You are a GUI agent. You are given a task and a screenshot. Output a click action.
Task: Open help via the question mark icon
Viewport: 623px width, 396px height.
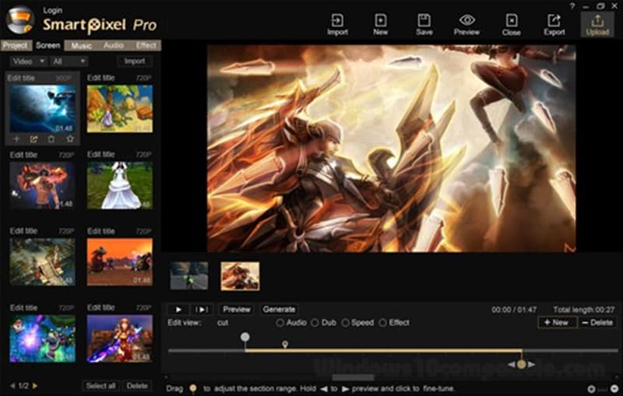(x=572, y=6)
